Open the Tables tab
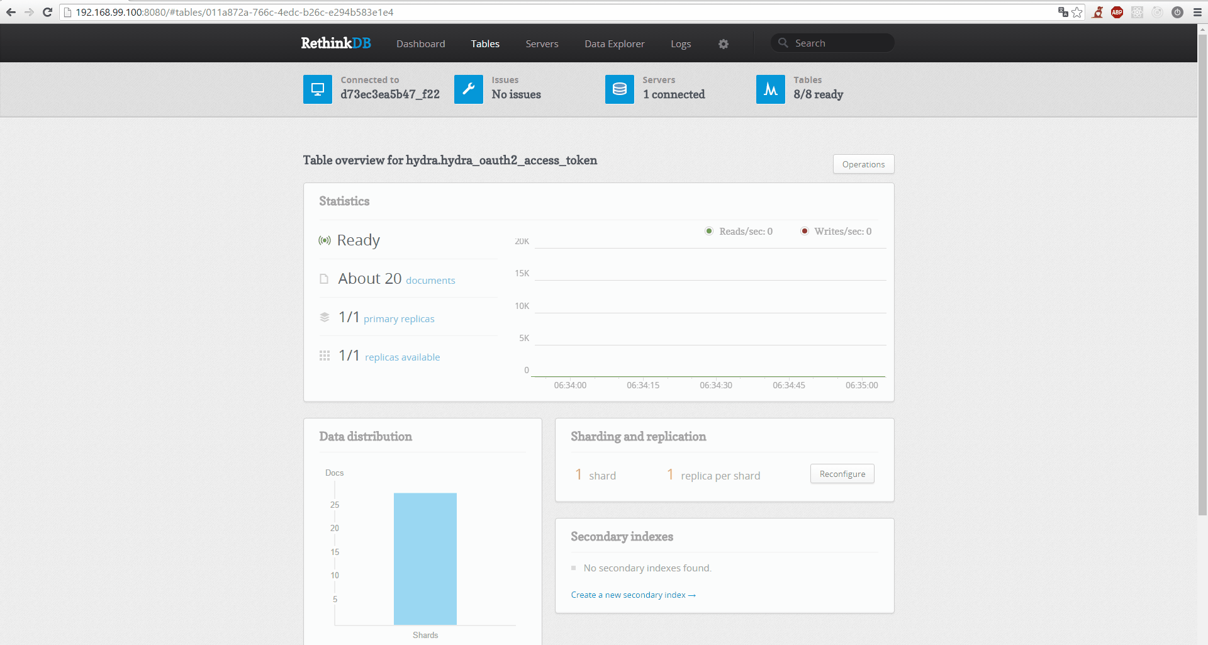The width and height of the screenshot is (1208, 645). point(485,43)
